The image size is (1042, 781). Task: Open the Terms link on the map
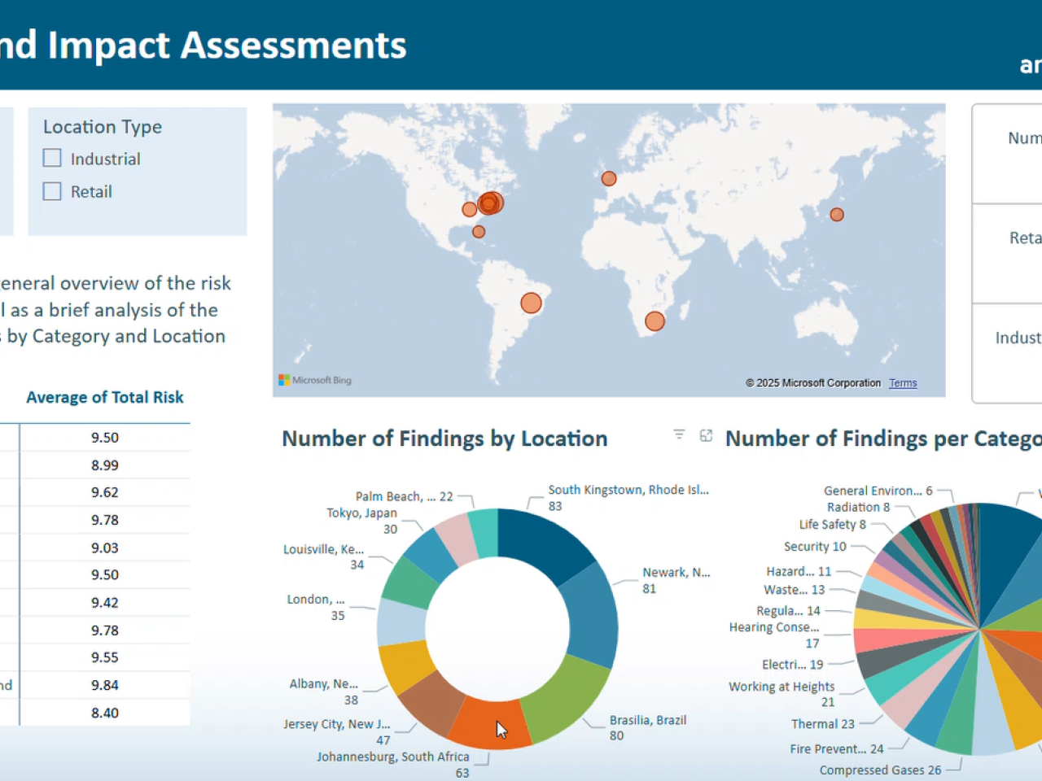coord(902,383)
